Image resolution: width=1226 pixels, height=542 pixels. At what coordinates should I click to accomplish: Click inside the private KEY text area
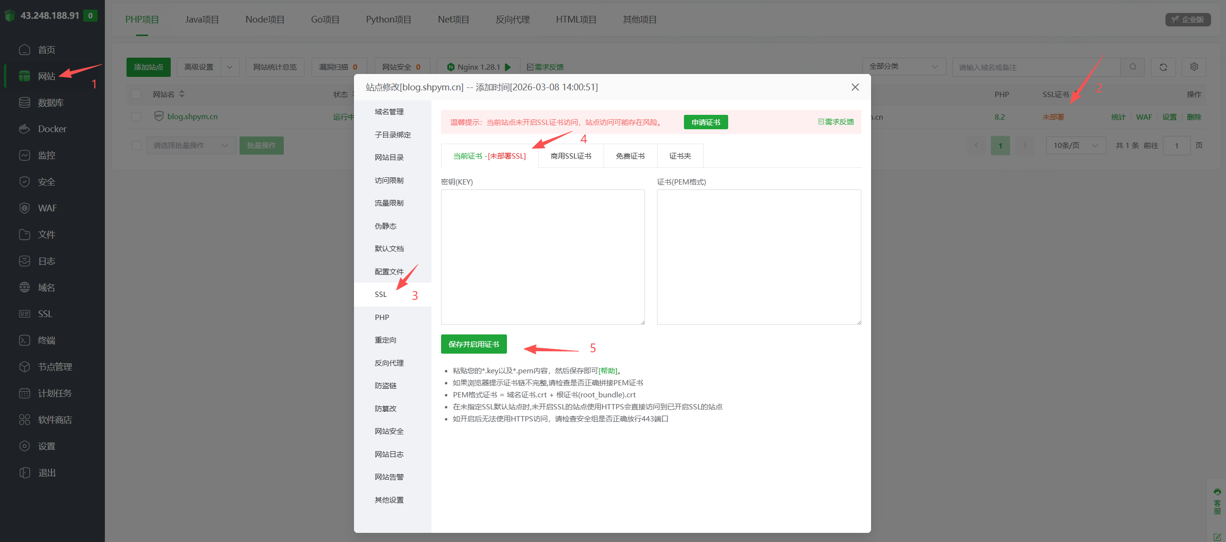tap(543, 257)
